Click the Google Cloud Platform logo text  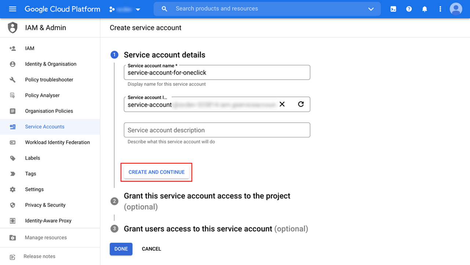pyautogui.click(x=62, y=9)
